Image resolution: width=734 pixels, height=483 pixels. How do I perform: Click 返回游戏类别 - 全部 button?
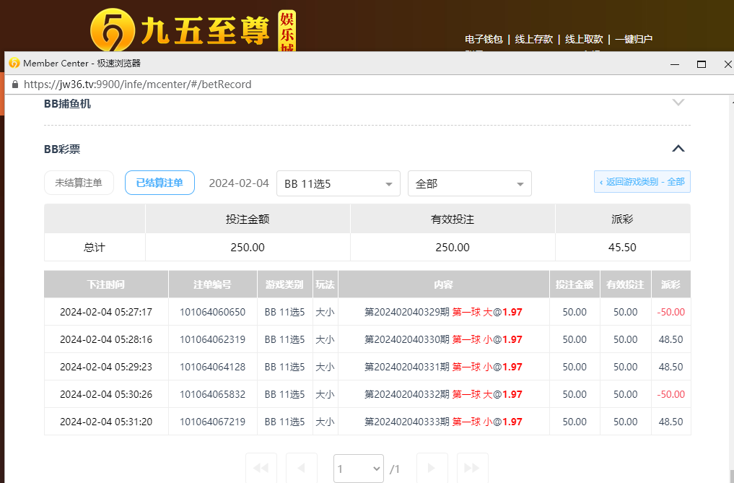pyautogui.click(x=642, y=182)
